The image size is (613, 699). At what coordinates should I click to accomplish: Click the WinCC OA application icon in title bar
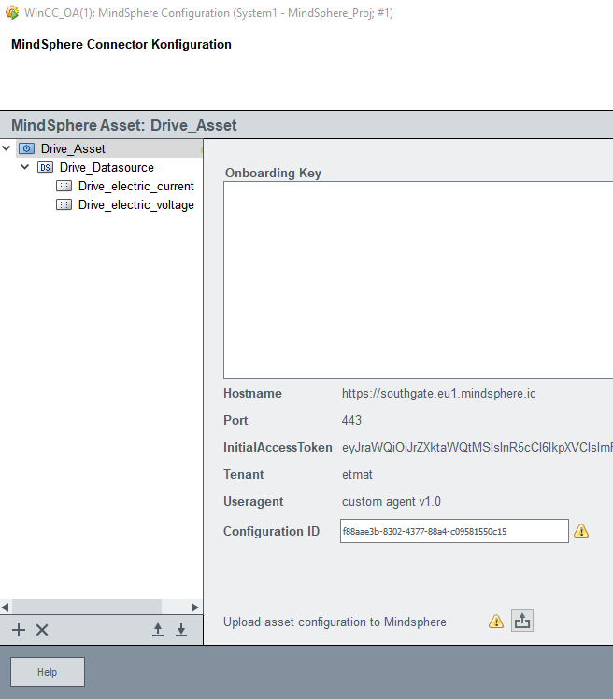pyautogui.click(x=11, y=12)
